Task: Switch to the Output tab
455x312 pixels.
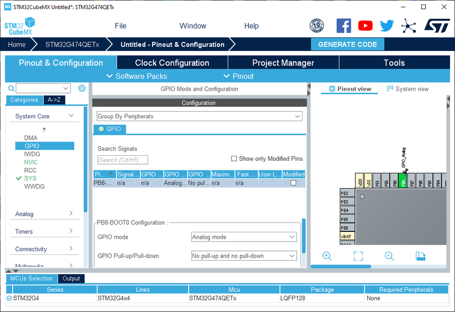Action: coord(71,278)
